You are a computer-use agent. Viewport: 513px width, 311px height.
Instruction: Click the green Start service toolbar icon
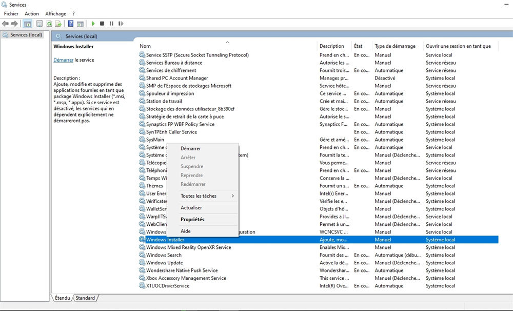[x=93, y=24]
